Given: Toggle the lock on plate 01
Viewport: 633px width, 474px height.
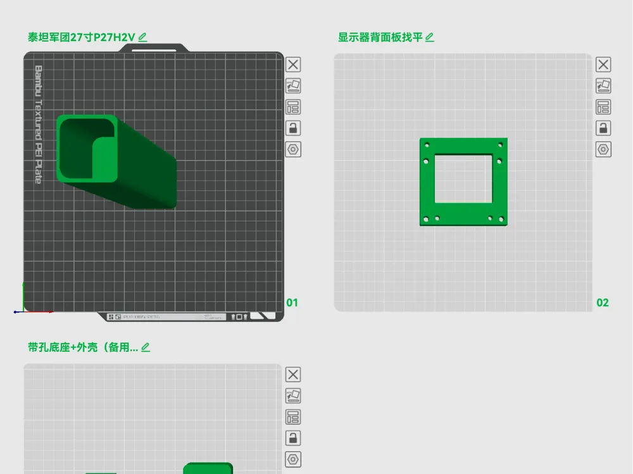Looking at the screenshot, I should coord(293,128).
